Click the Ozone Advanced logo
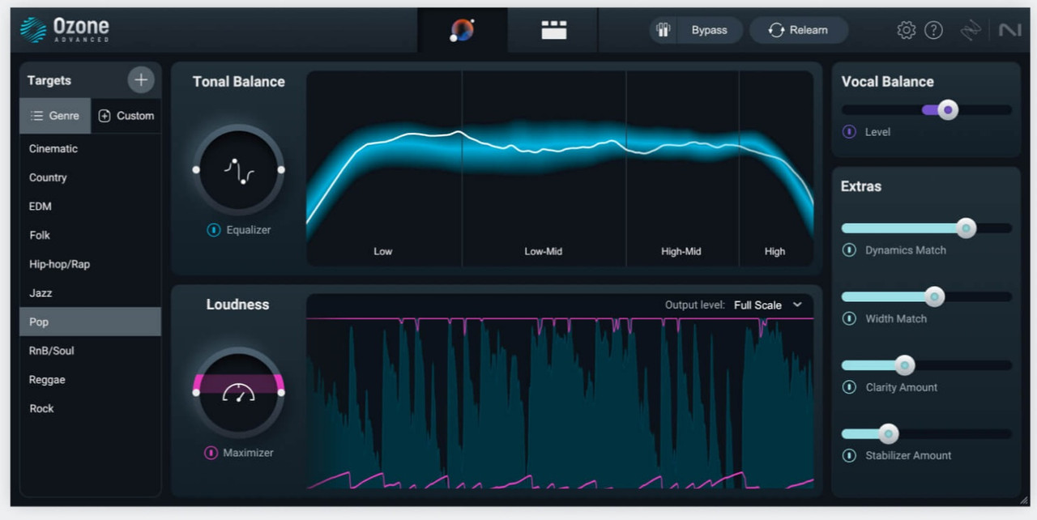 pyautogui.click(x=65, y=30)
